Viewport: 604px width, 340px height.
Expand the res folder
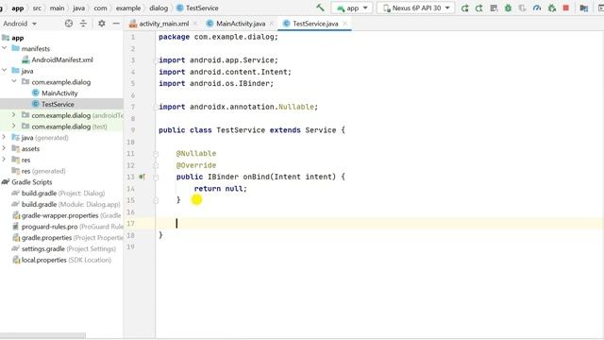point(5,160)
